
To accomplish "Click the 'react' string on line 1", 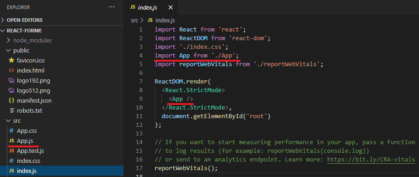I will 230,30.
